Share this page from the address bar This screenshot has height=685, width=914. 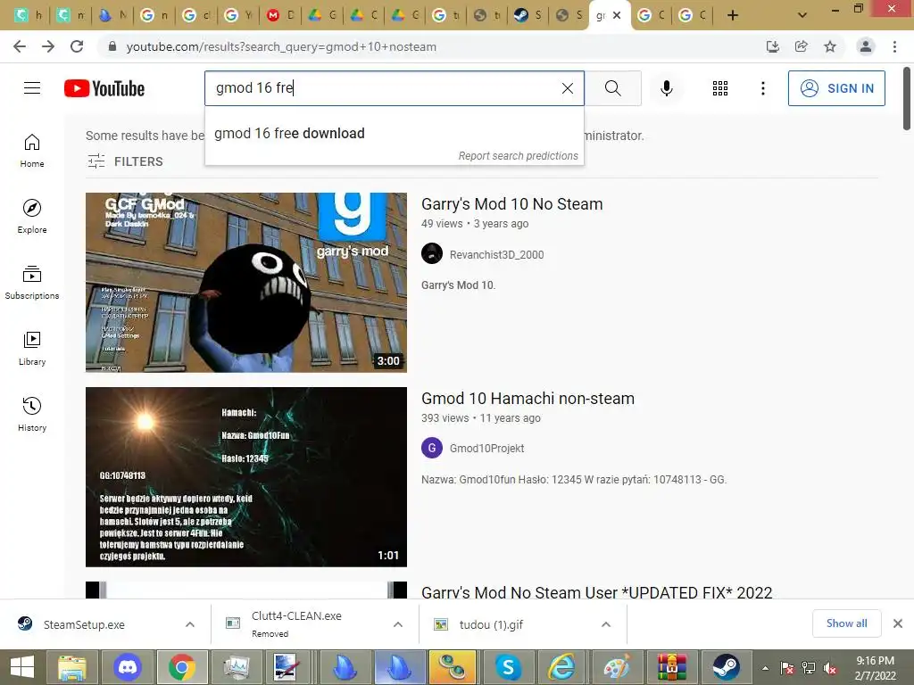click(x=801, y=46)
